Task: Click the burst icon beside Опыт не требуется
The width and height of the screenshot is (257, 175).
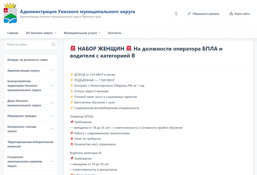Action: click(72, 138)
